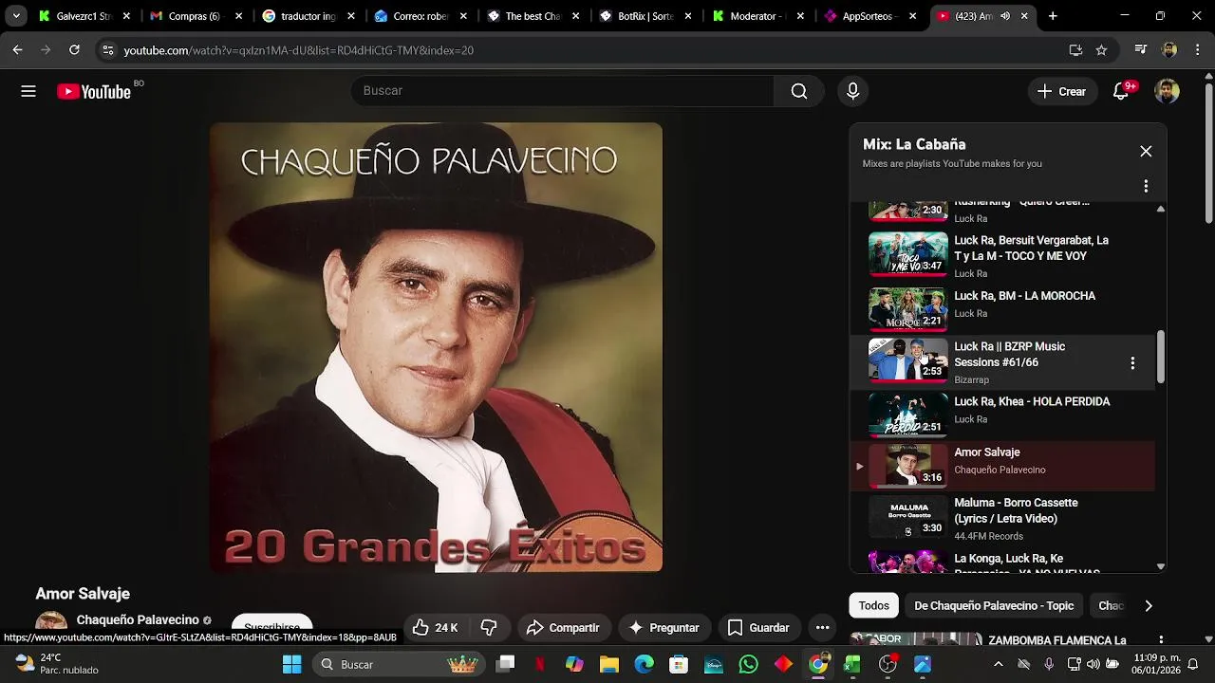
Task: Open Netflix from the taskbar
Action: coord(539,664)
